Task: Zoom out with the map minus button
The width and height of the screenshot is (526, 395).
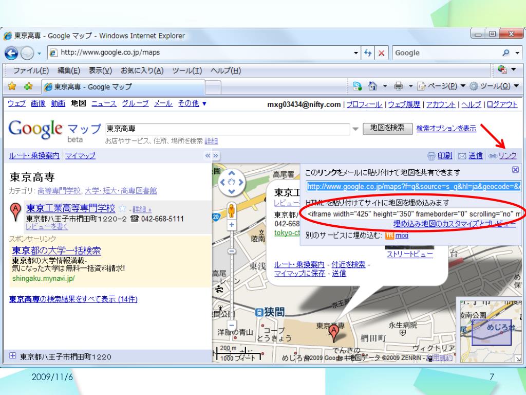Action: tap(232, 325)
